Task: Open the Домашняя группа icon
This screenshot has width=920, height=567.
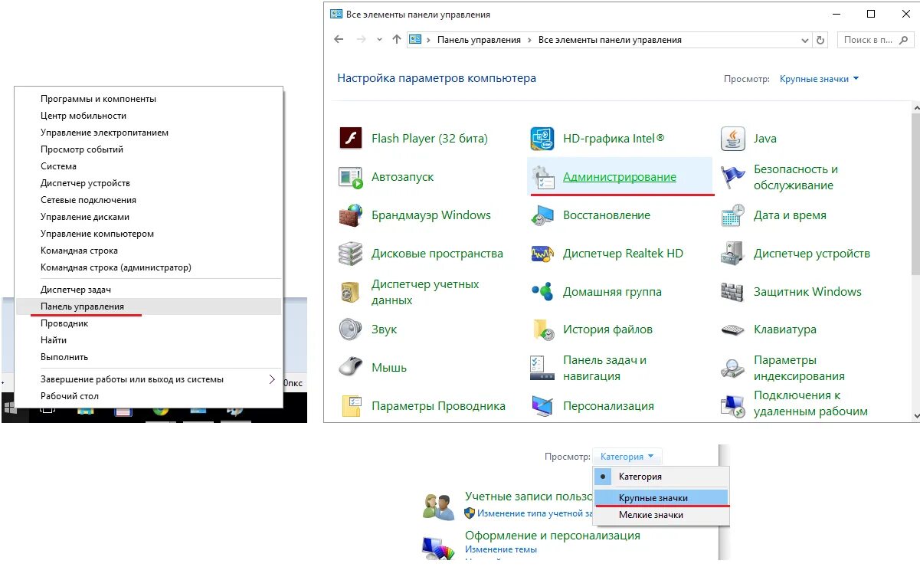Action: pos(542,292)
